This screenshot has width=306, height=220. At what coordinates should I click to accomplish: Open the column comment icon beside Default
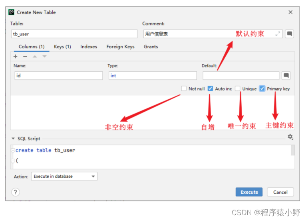(286, 75)
